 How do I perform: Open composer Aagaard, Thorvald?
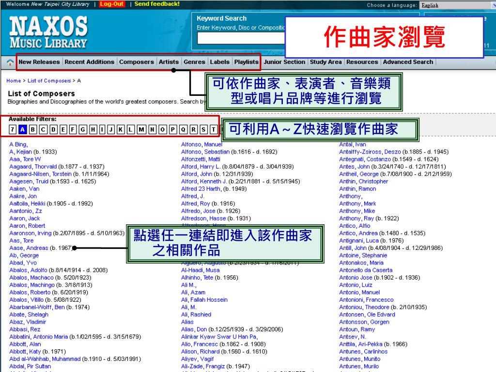(33, 167)
